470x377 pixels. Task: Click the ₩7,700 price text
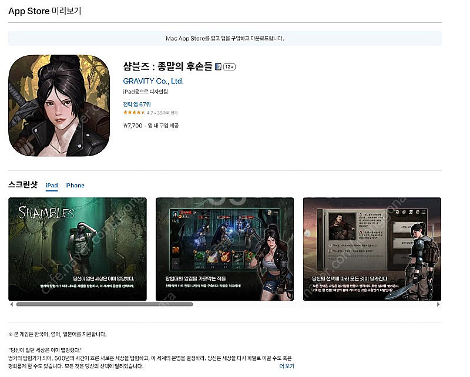[x=133, y=126]
